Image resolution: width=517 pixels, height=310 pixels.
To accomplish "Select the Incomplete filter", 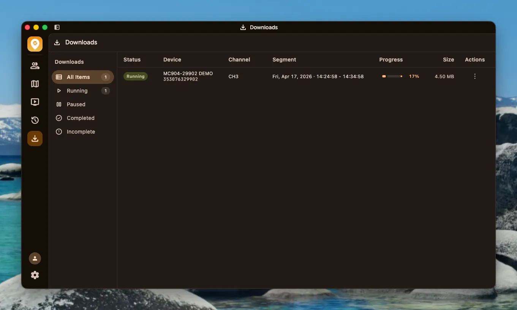I will tap(83, 132).
